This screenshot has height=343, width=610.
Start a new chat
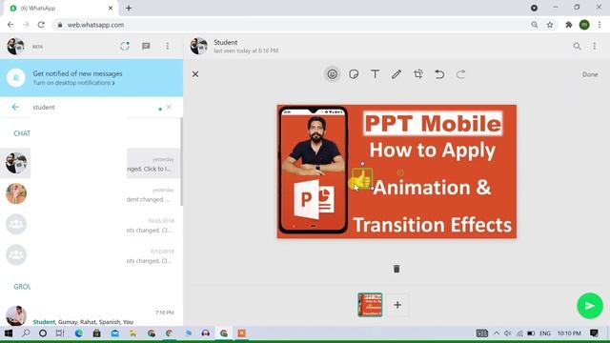click(x=146, y=47)
